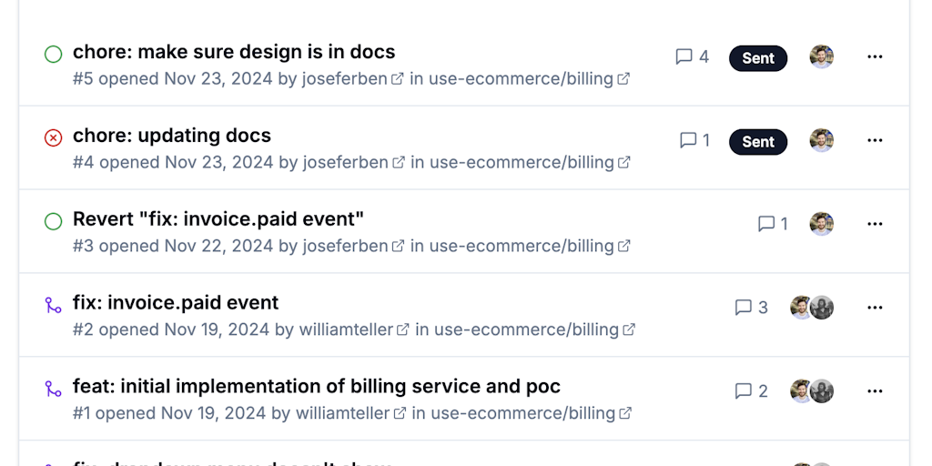This screenshot has height=466, width=932.
Task: Open more options menu for PR #5
Action: pos(875,57)
